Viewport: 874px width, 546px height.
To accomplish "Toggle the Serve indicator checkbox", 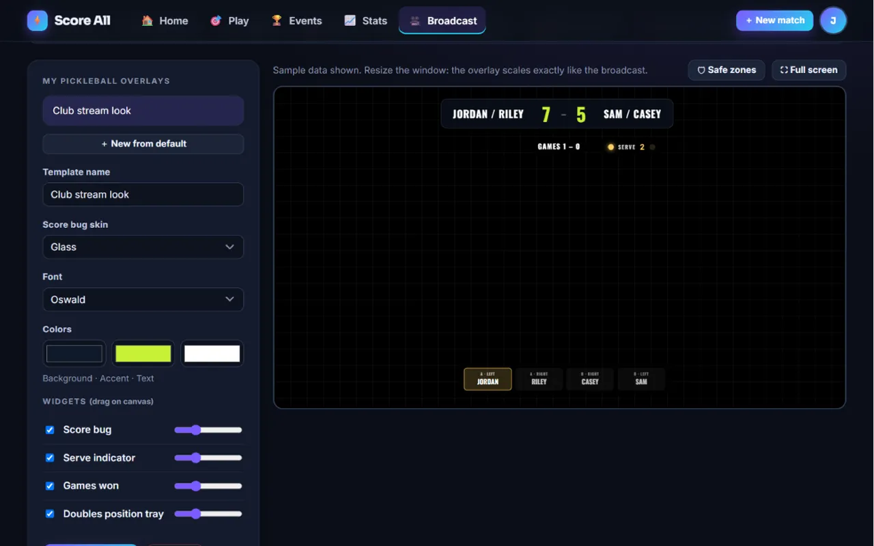I will point(50,458).
